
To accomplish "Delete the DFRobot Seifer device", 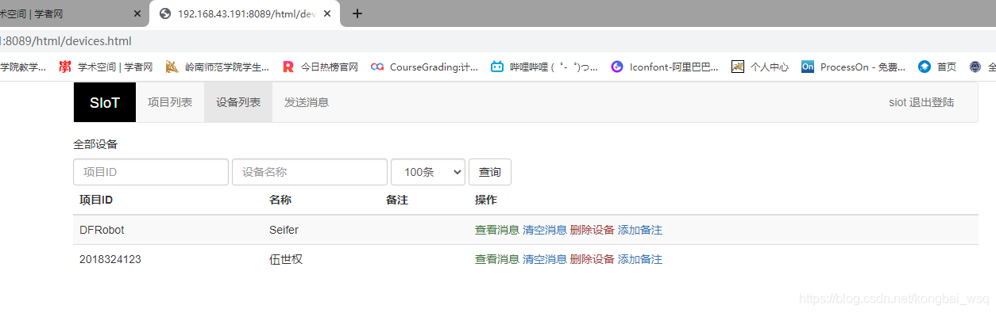I will pos(593,230).
